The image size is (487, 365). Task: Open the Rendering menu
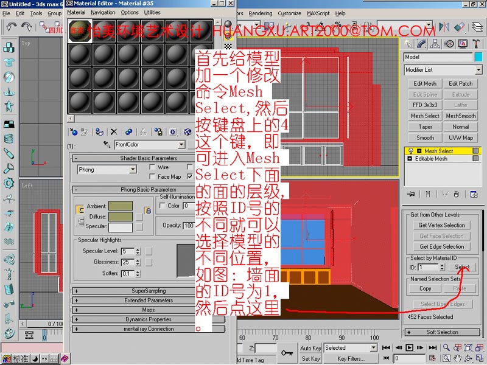click(261, 13)
